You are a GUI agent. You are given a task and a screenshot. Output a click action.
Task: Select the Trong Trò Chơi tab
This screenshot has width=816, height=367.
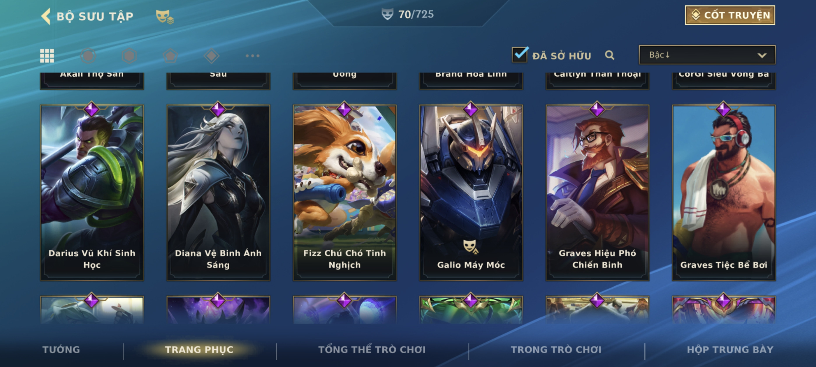tap(556, 350)
